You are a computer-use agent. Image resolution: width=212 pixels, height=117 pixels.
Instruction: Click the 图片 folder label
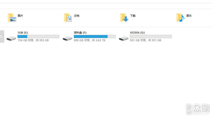pos(20,16)
